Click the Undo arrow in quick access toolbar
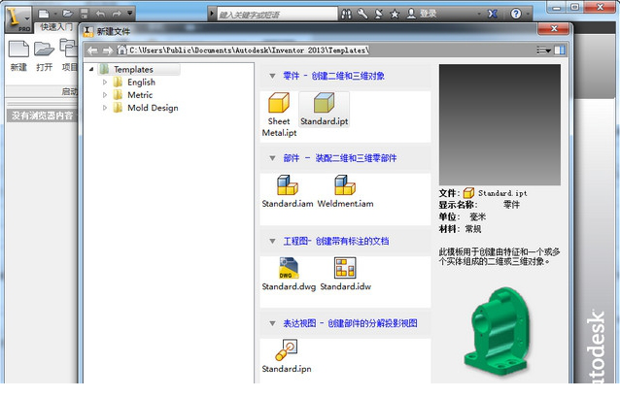620x398 pixels. coord(100,14)
